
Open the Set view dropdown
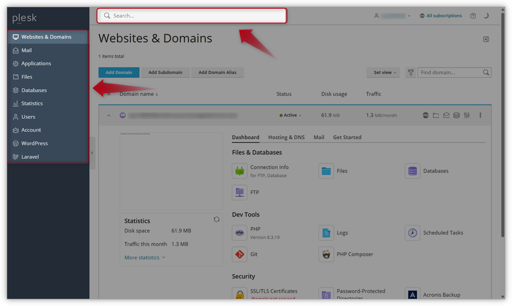[x=383, y=72]
